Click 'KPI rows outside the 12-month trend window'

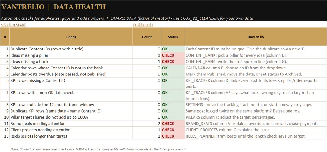tap(71, 105)
